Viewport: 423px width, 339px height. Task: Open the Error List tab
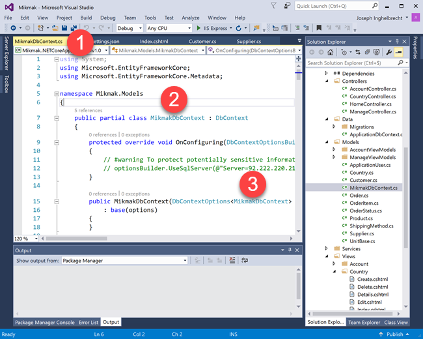point(89,322)
